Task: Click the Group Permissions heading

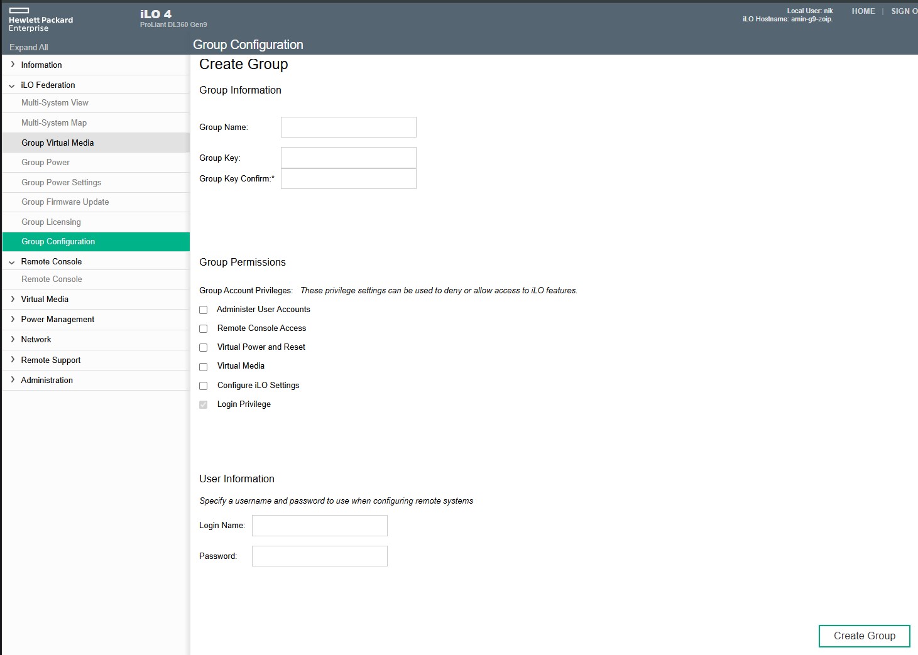Action: [243, 263]
